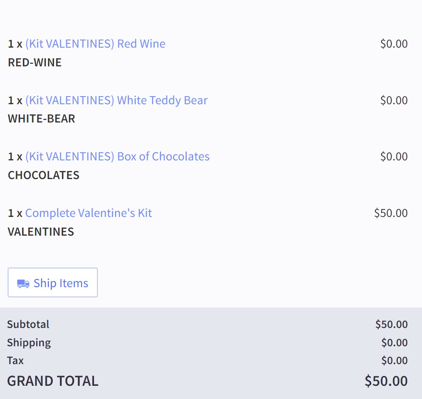Open the White Teddy Bear product link
This screenshot has width=422, height=399.
click(x=117, y=100)
